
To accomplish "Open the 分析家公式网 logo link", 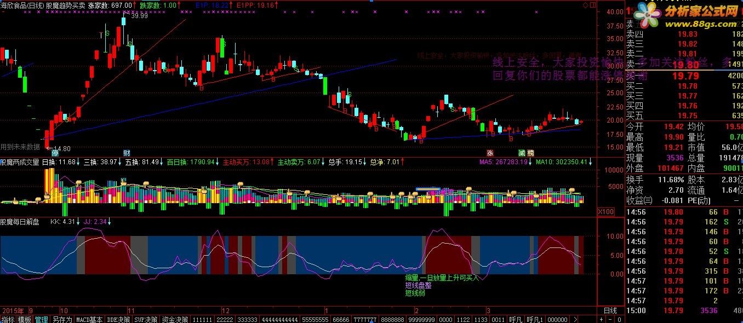I will [686, 15].
